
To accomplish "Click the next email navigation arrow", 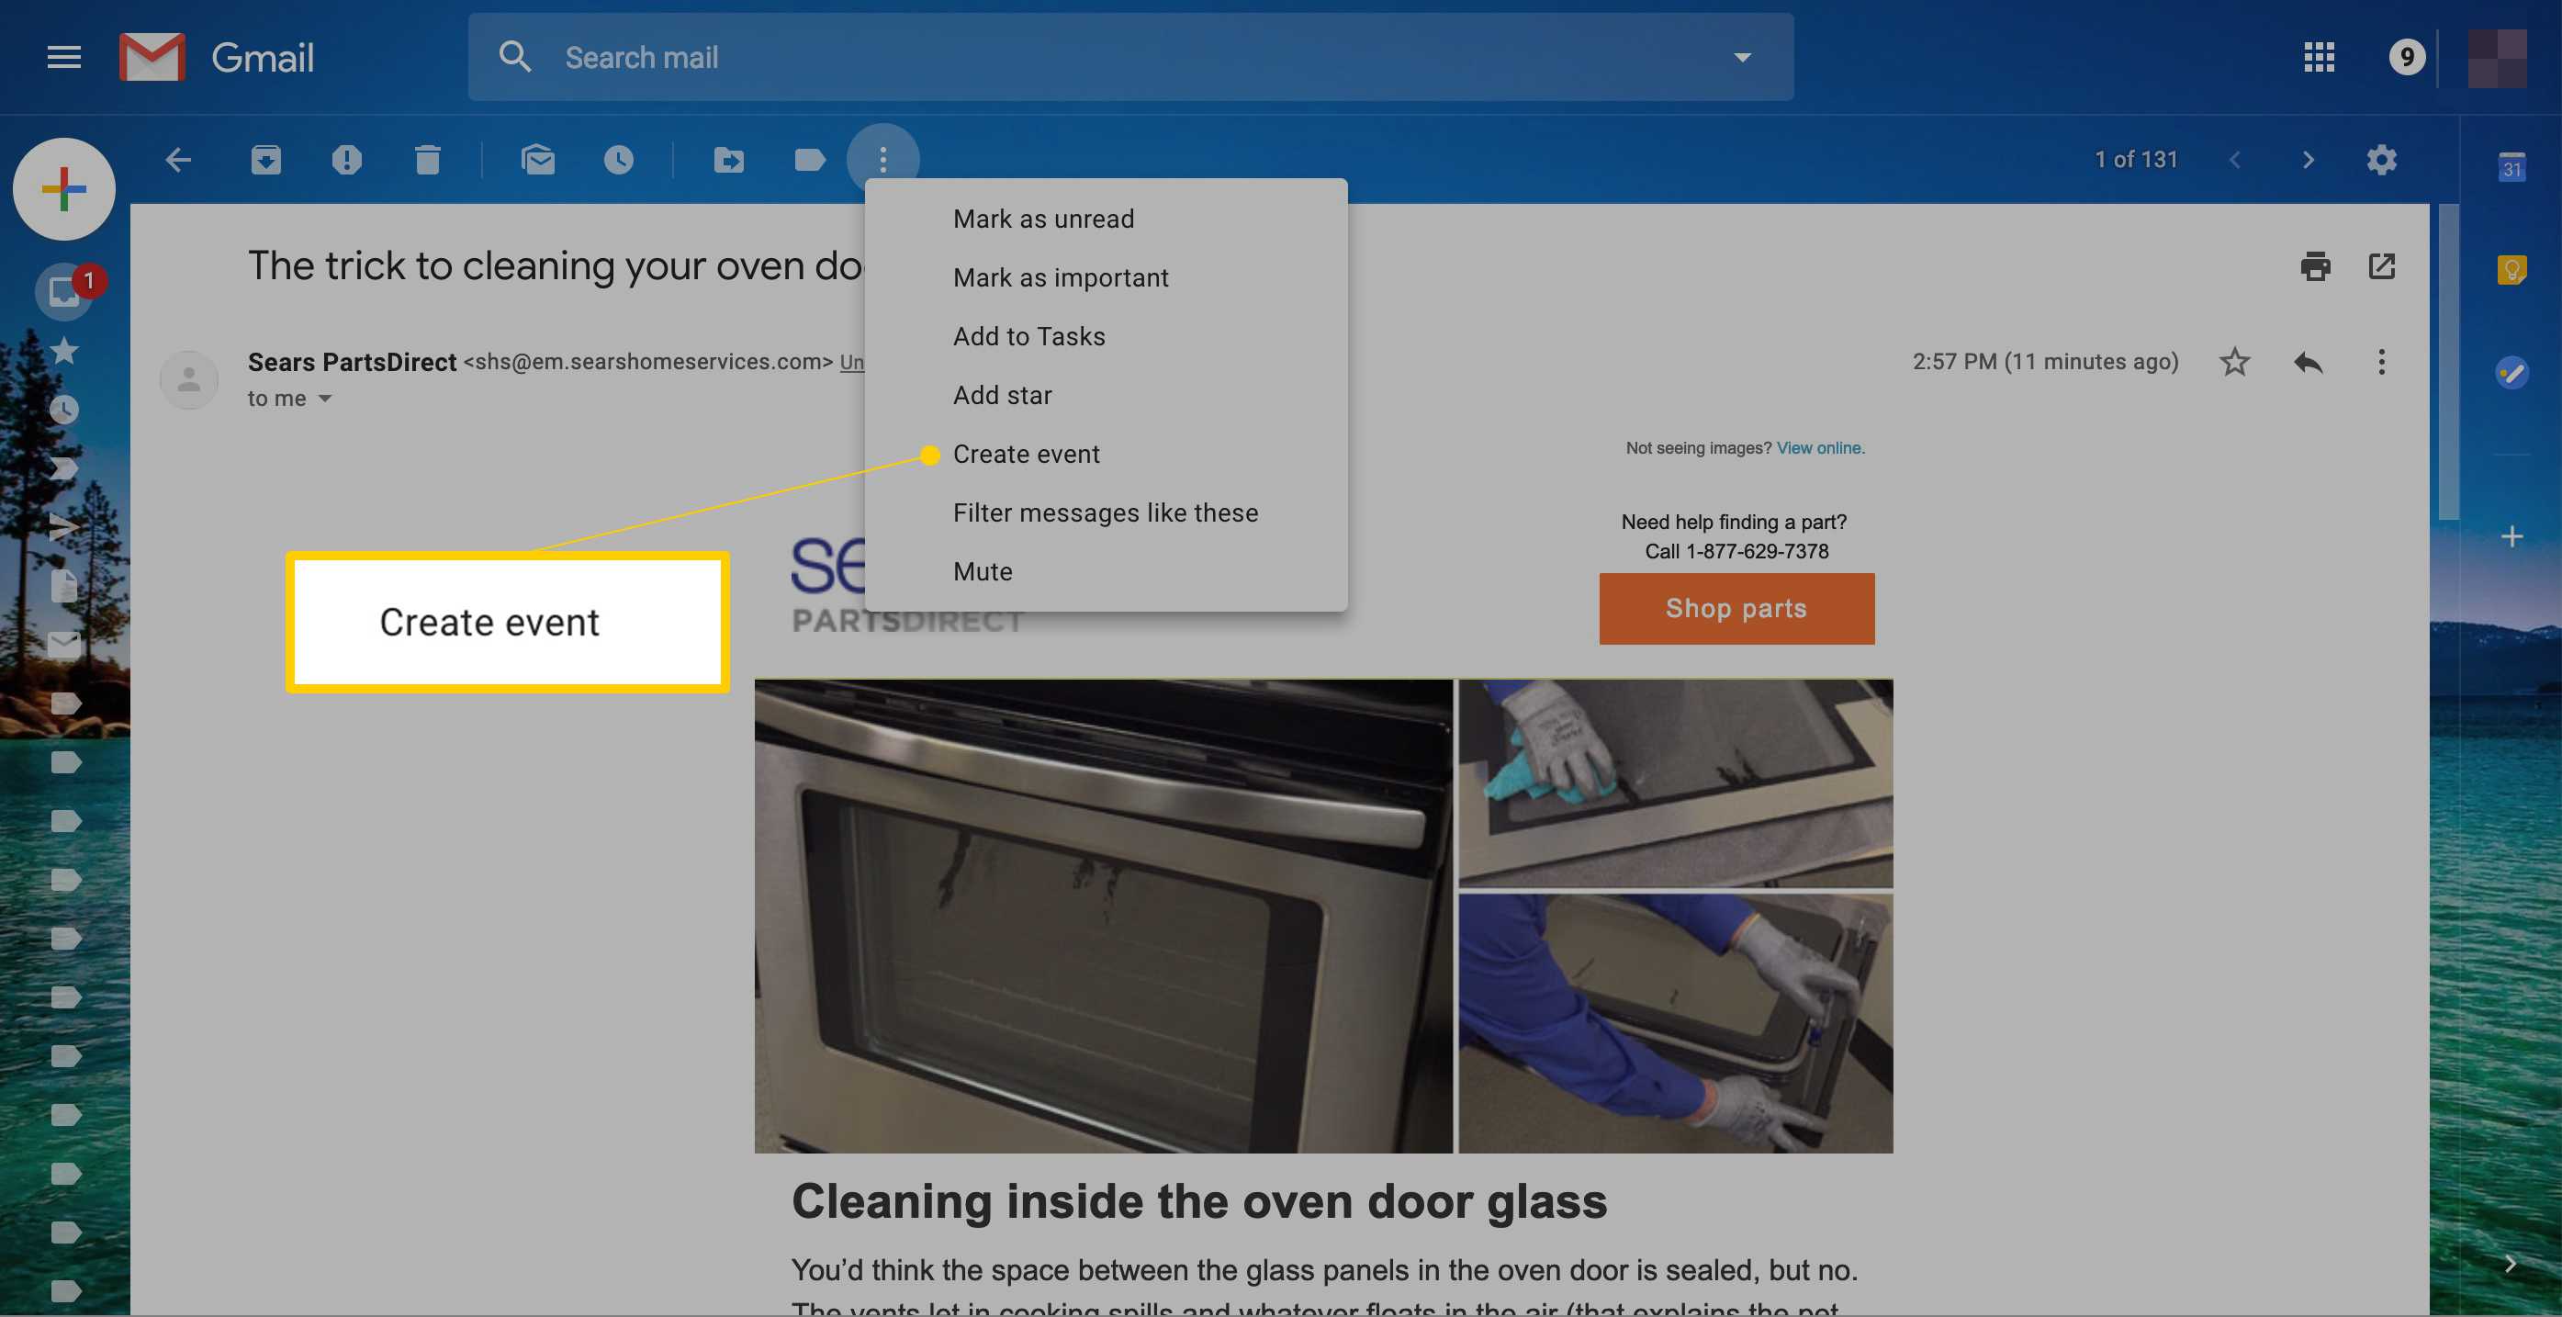I will (2307, 160).
